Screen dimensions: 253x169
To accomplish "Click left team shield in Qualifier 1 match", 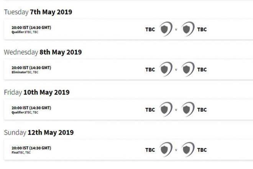I will point(165,29).
